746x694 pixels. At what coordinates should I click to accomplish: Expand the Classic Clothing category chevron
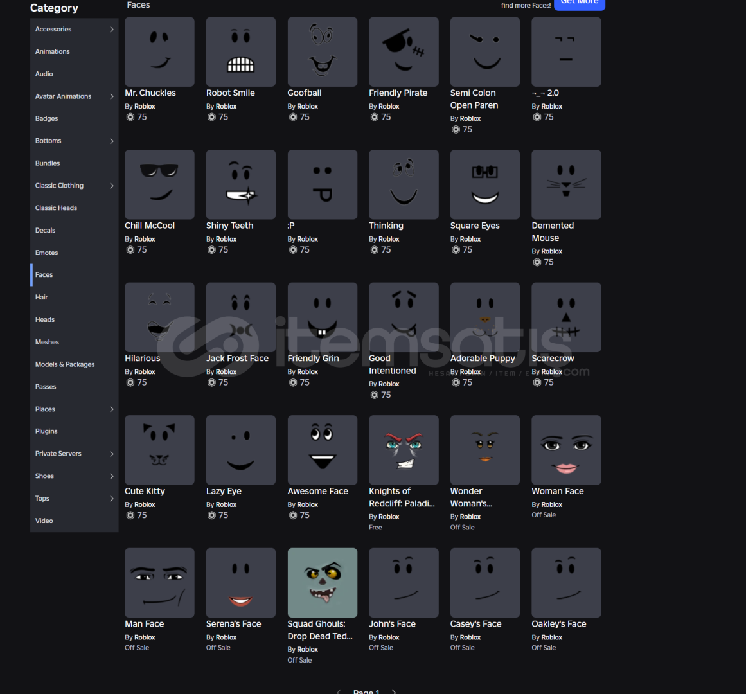(112, 186)
